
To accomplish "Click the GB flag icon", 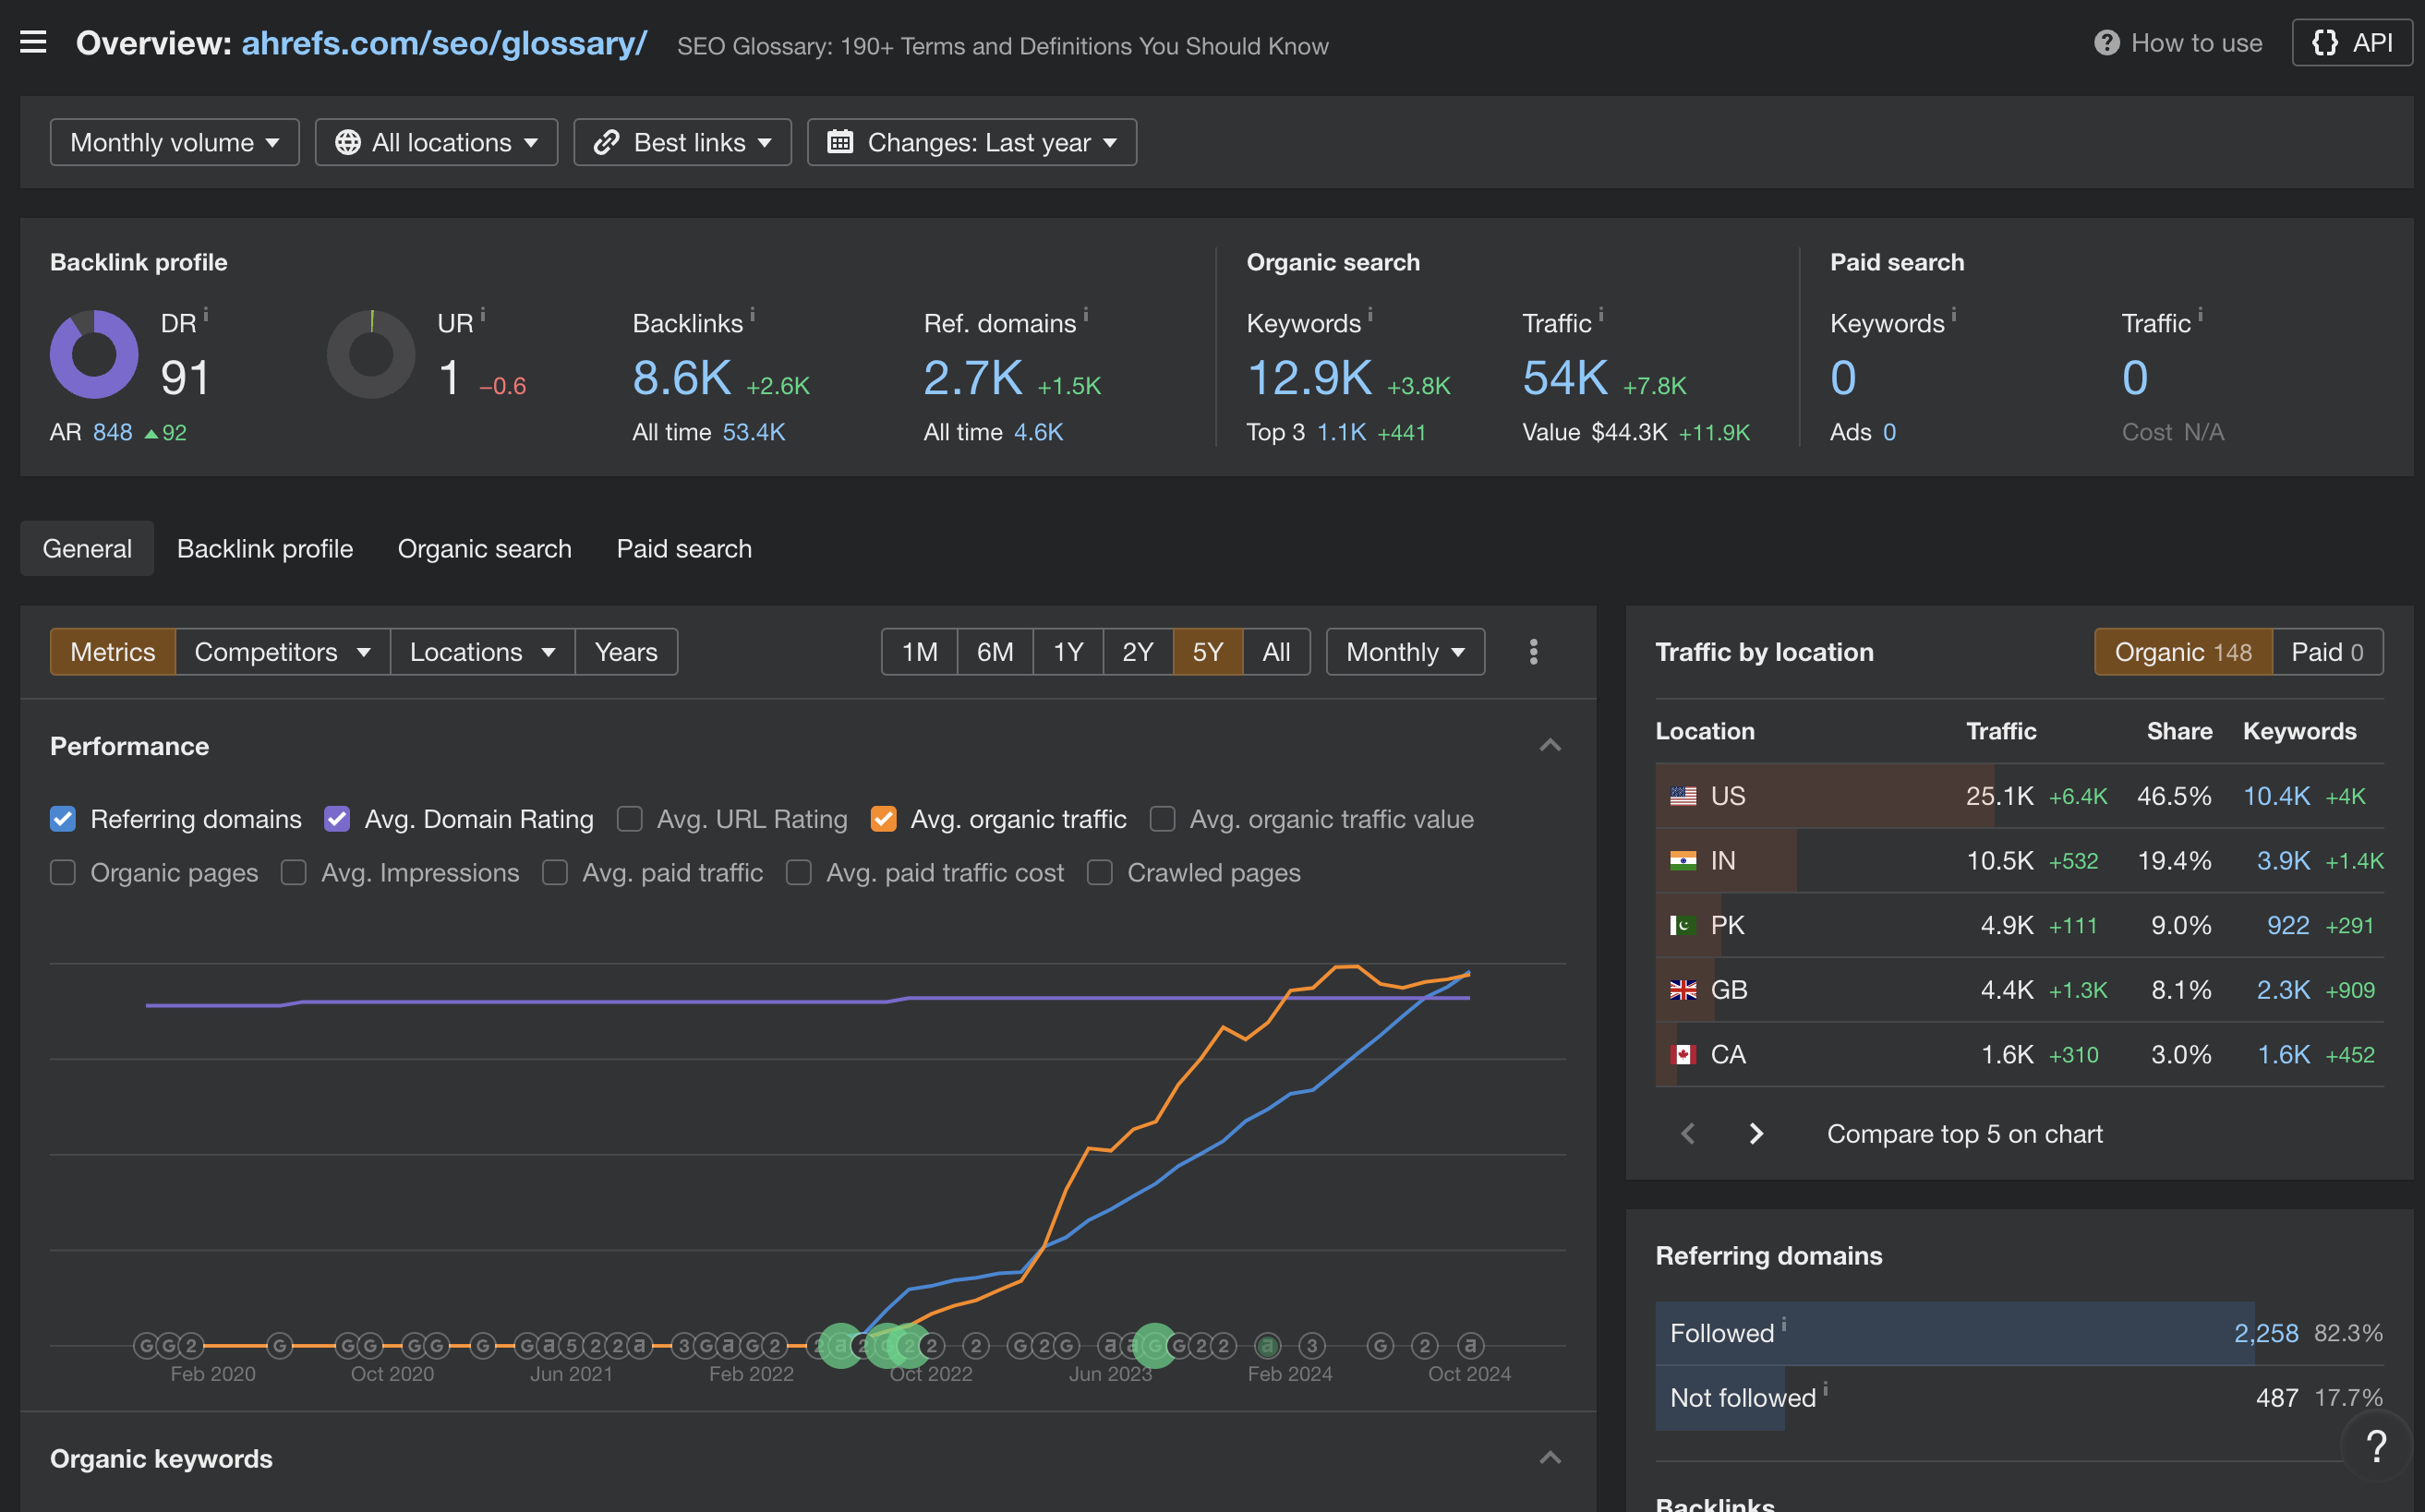I will (1683, 990).
